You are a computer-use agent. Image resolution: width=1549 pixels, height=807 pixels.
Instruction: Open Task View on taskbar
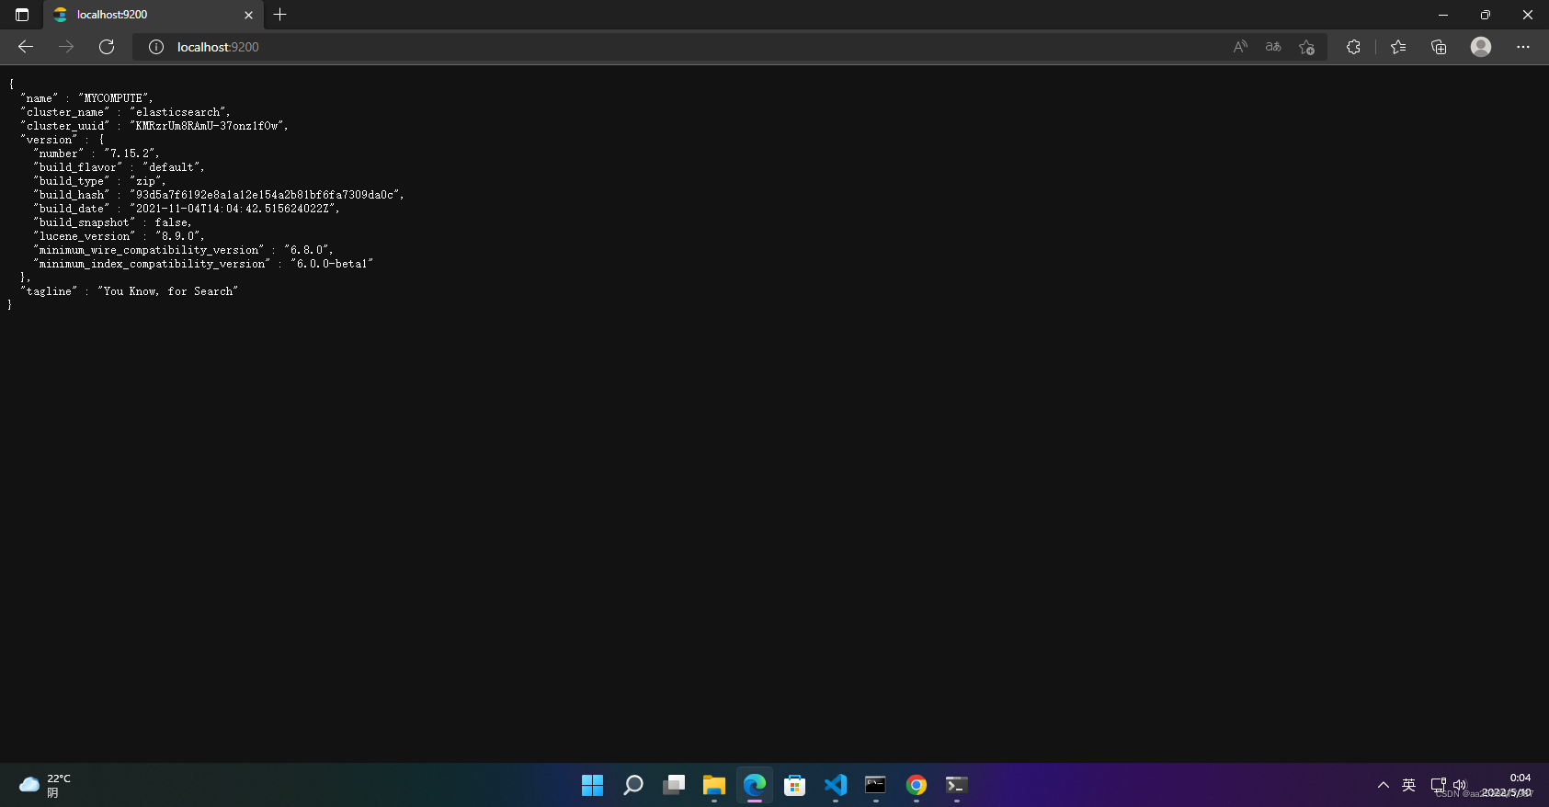tap(674, 785)
